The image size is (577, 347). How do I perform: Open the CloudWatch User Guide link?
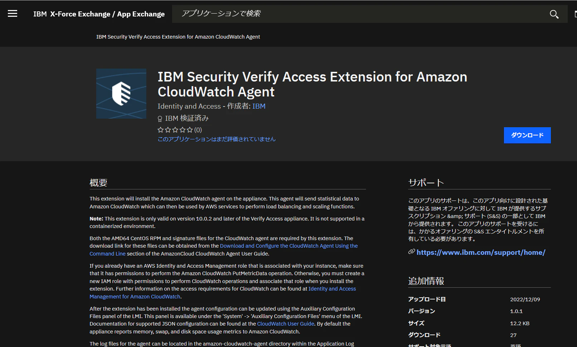point(285,324)
